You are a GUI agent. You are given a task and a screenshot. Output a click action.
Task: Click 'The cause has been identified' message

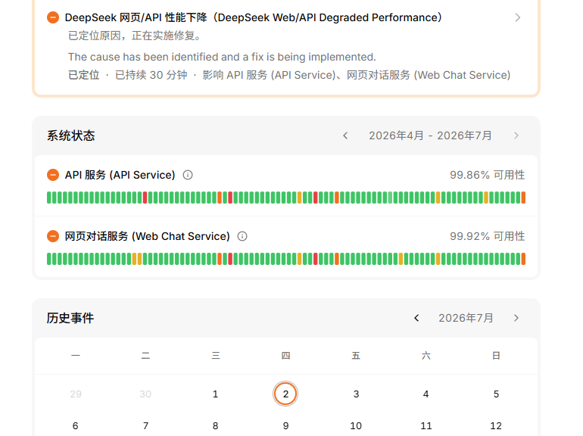click(x=222, y=57)
